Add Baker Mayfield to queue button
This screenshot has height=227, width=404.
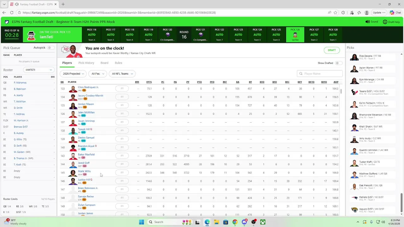tap(122, 156)
